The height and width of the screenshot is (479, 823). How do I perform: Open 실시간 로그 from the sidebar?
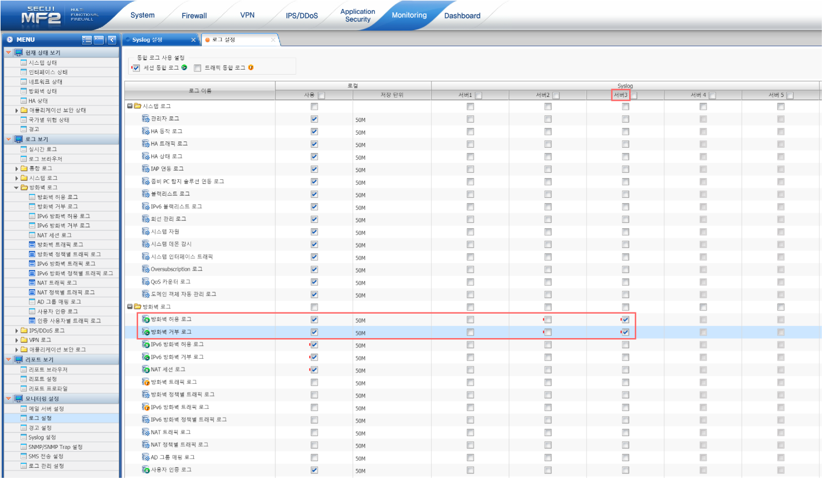[x=43, y=149]
